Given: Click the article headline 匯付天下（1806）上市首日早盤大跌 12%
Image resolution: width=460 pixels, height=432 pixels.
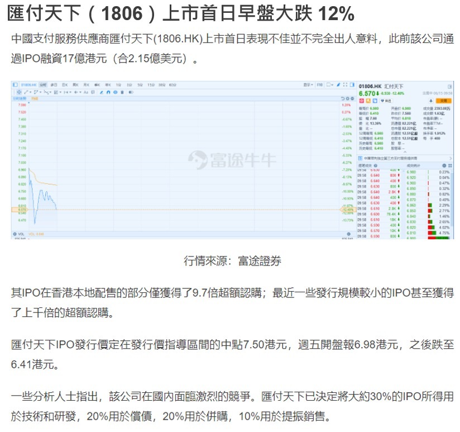Looking at the screenshot, I should tap(181, 13).
